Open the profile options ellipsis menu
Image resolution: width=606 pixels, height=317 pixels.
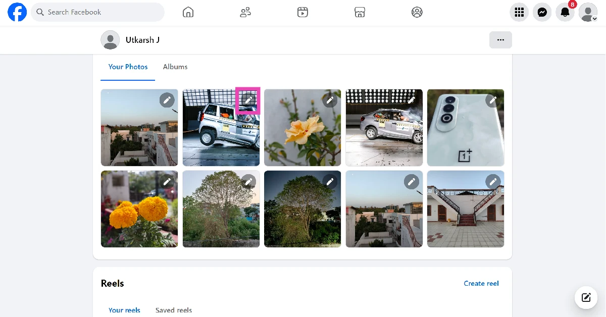(x=500, y=39)
